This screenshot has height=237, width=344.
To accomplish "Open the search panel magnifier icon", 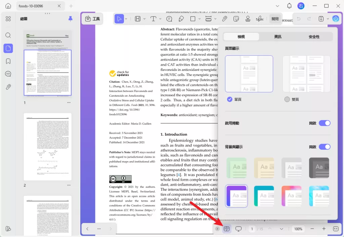I will [8, 35].
